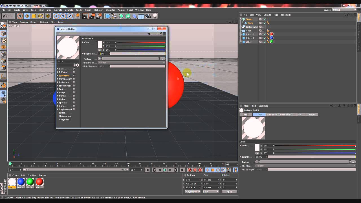The width and height of the screenshot is (361, 203).
Task: Add a Cube primitive object
Action: [x=107, y=16]
